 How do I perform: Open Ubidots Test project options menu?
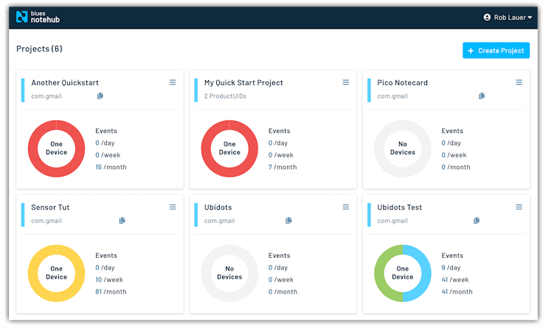click(519, 207)
